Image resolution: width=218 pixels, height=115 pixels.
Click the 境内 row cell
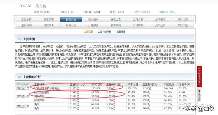pos(37,104)
